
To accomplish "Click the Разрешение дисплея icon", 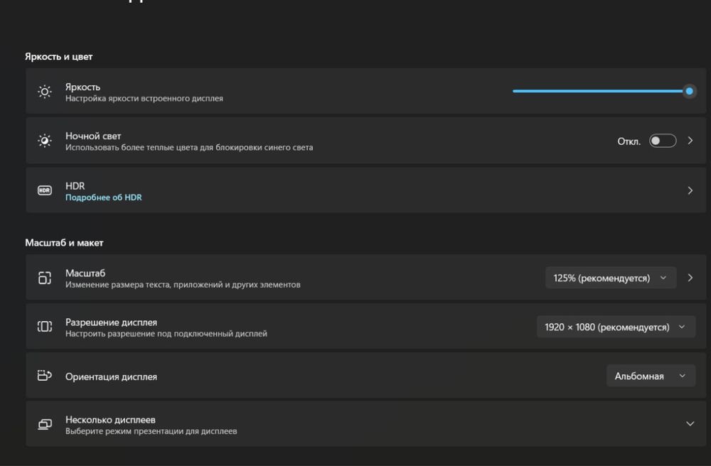I will (44, 327).
